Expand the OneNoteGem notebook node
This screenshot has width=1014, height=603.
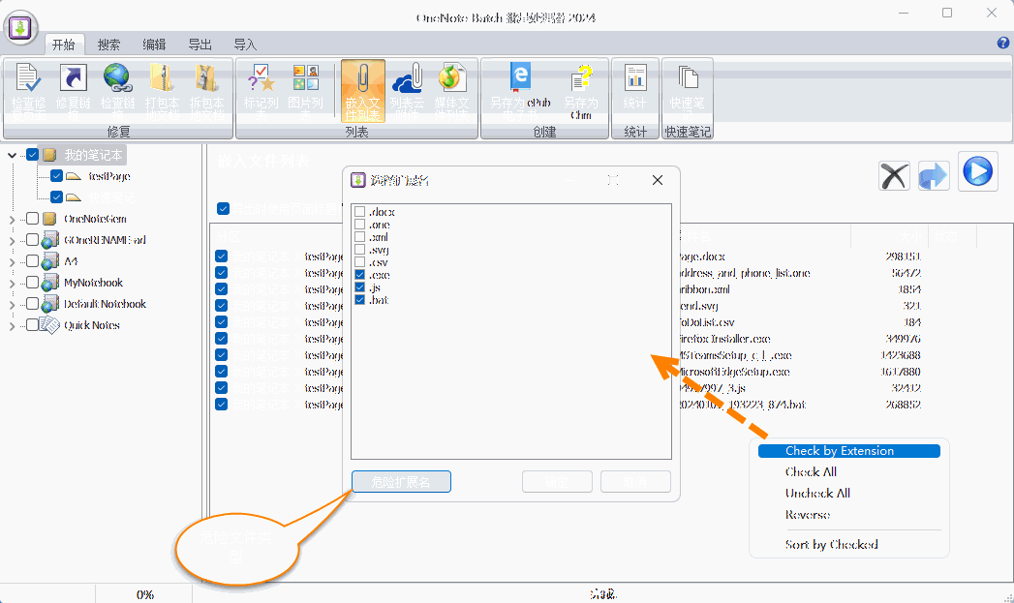pos(13,220)
